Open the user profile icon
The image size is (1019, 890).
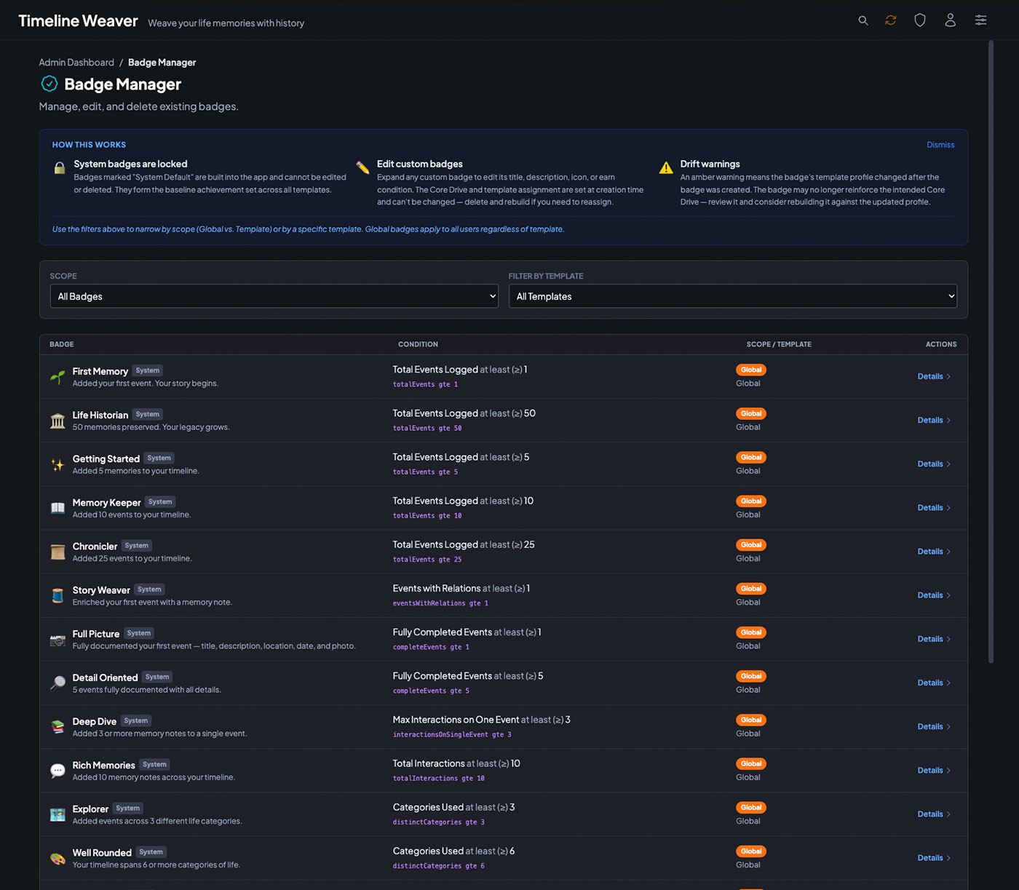(950, 20)
